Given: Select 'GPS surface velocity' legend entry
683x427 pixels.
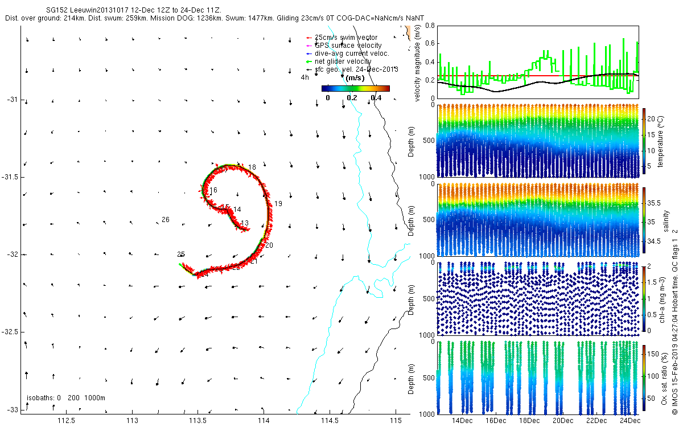Looking at the screenshot, I should [x=344, y=45].
